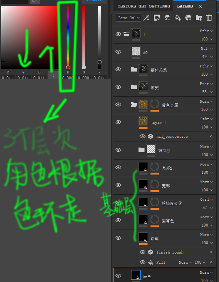Click the trash icon to delete layer

click(209, 18)
